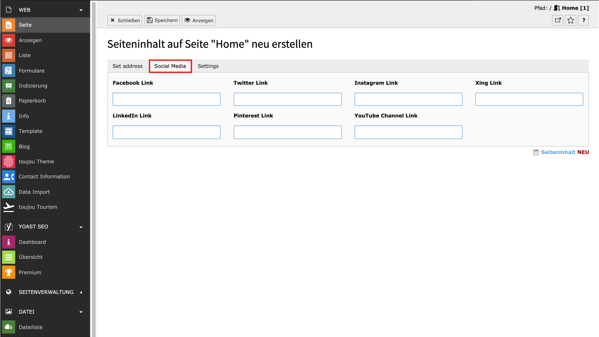Expand the SEITENVERWALTUNG section
This screenshot has width=599, height=337.
pyautogui.click(x=81, y=292)
